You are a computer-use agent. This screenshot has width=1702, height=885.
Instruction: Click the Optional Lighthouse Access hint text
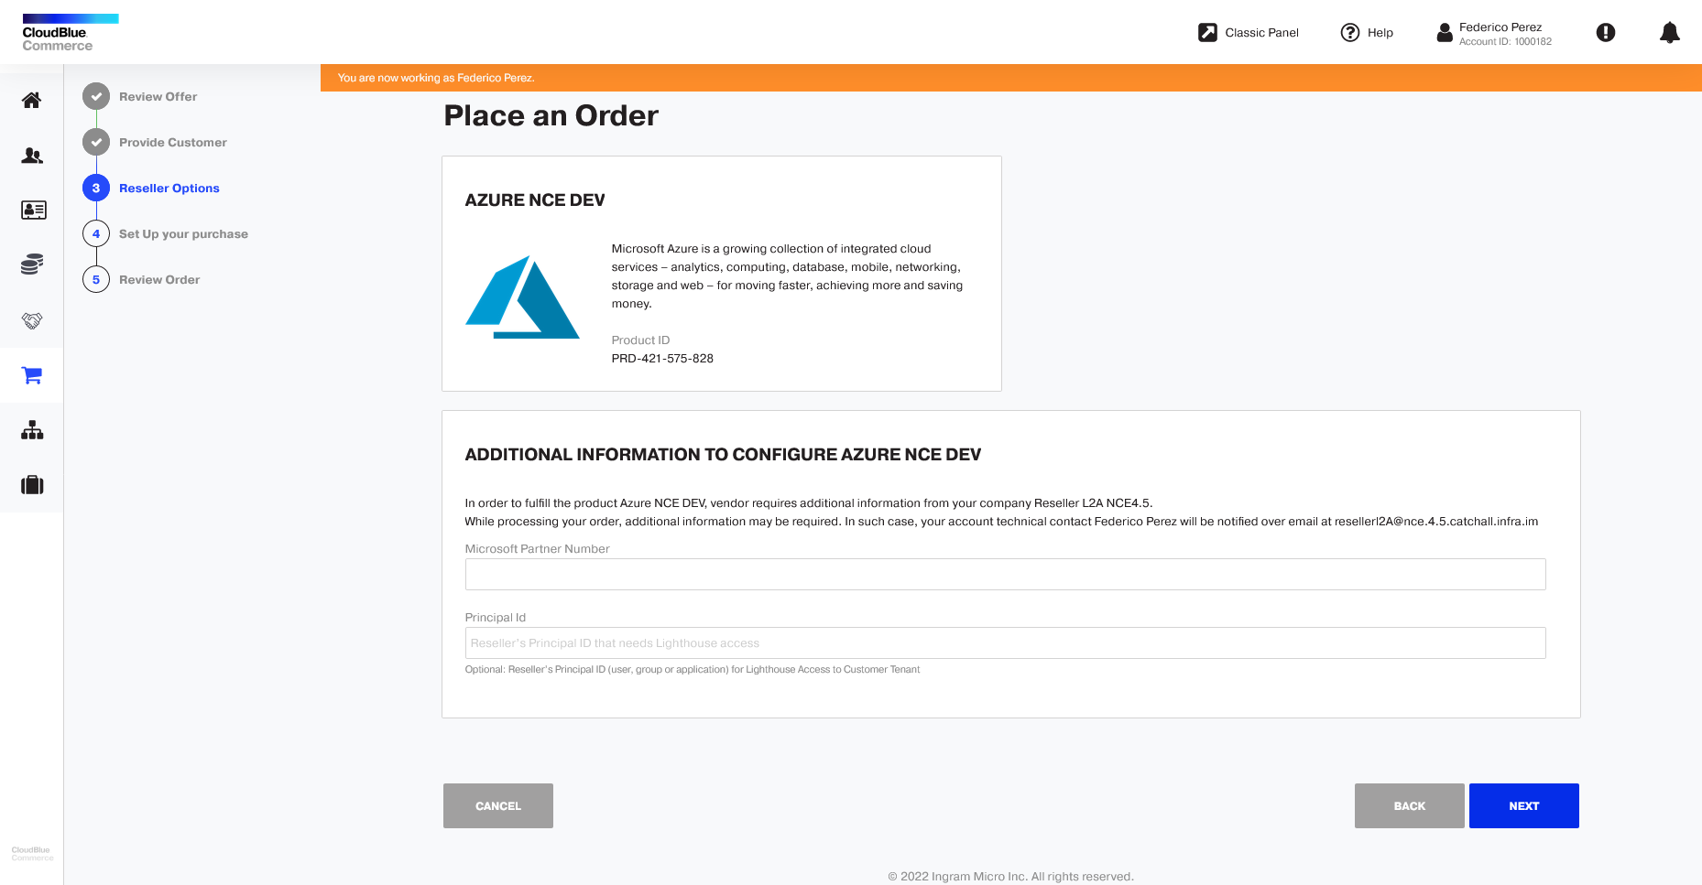point(692,670)
